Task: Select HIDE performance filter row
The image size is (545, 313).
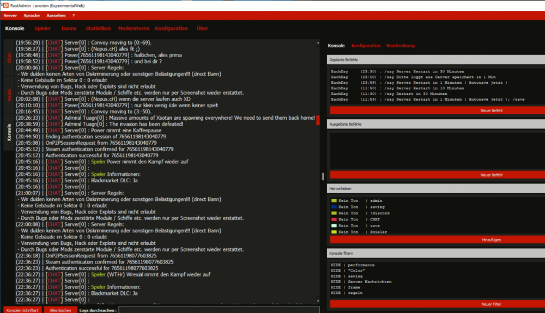Action: [x=353, y=265]
